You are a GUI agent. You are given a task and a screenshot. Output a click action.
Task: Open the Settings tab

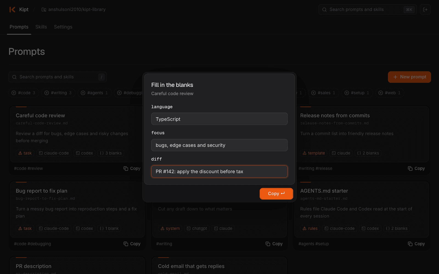63,27
